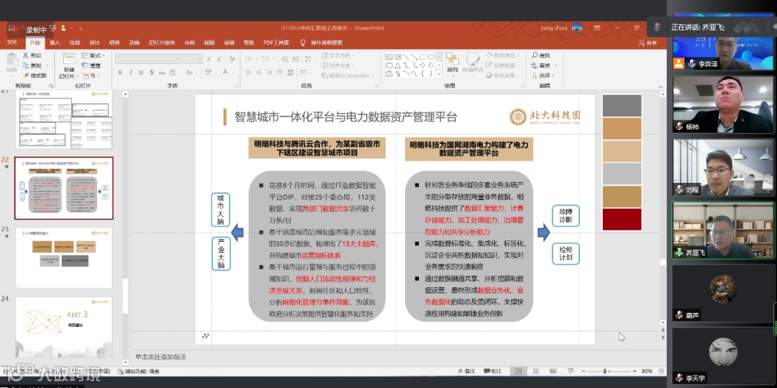This screenshot has width=777, height=388.
Task: Toggle justified text alignment
Action: click(279, 73)
